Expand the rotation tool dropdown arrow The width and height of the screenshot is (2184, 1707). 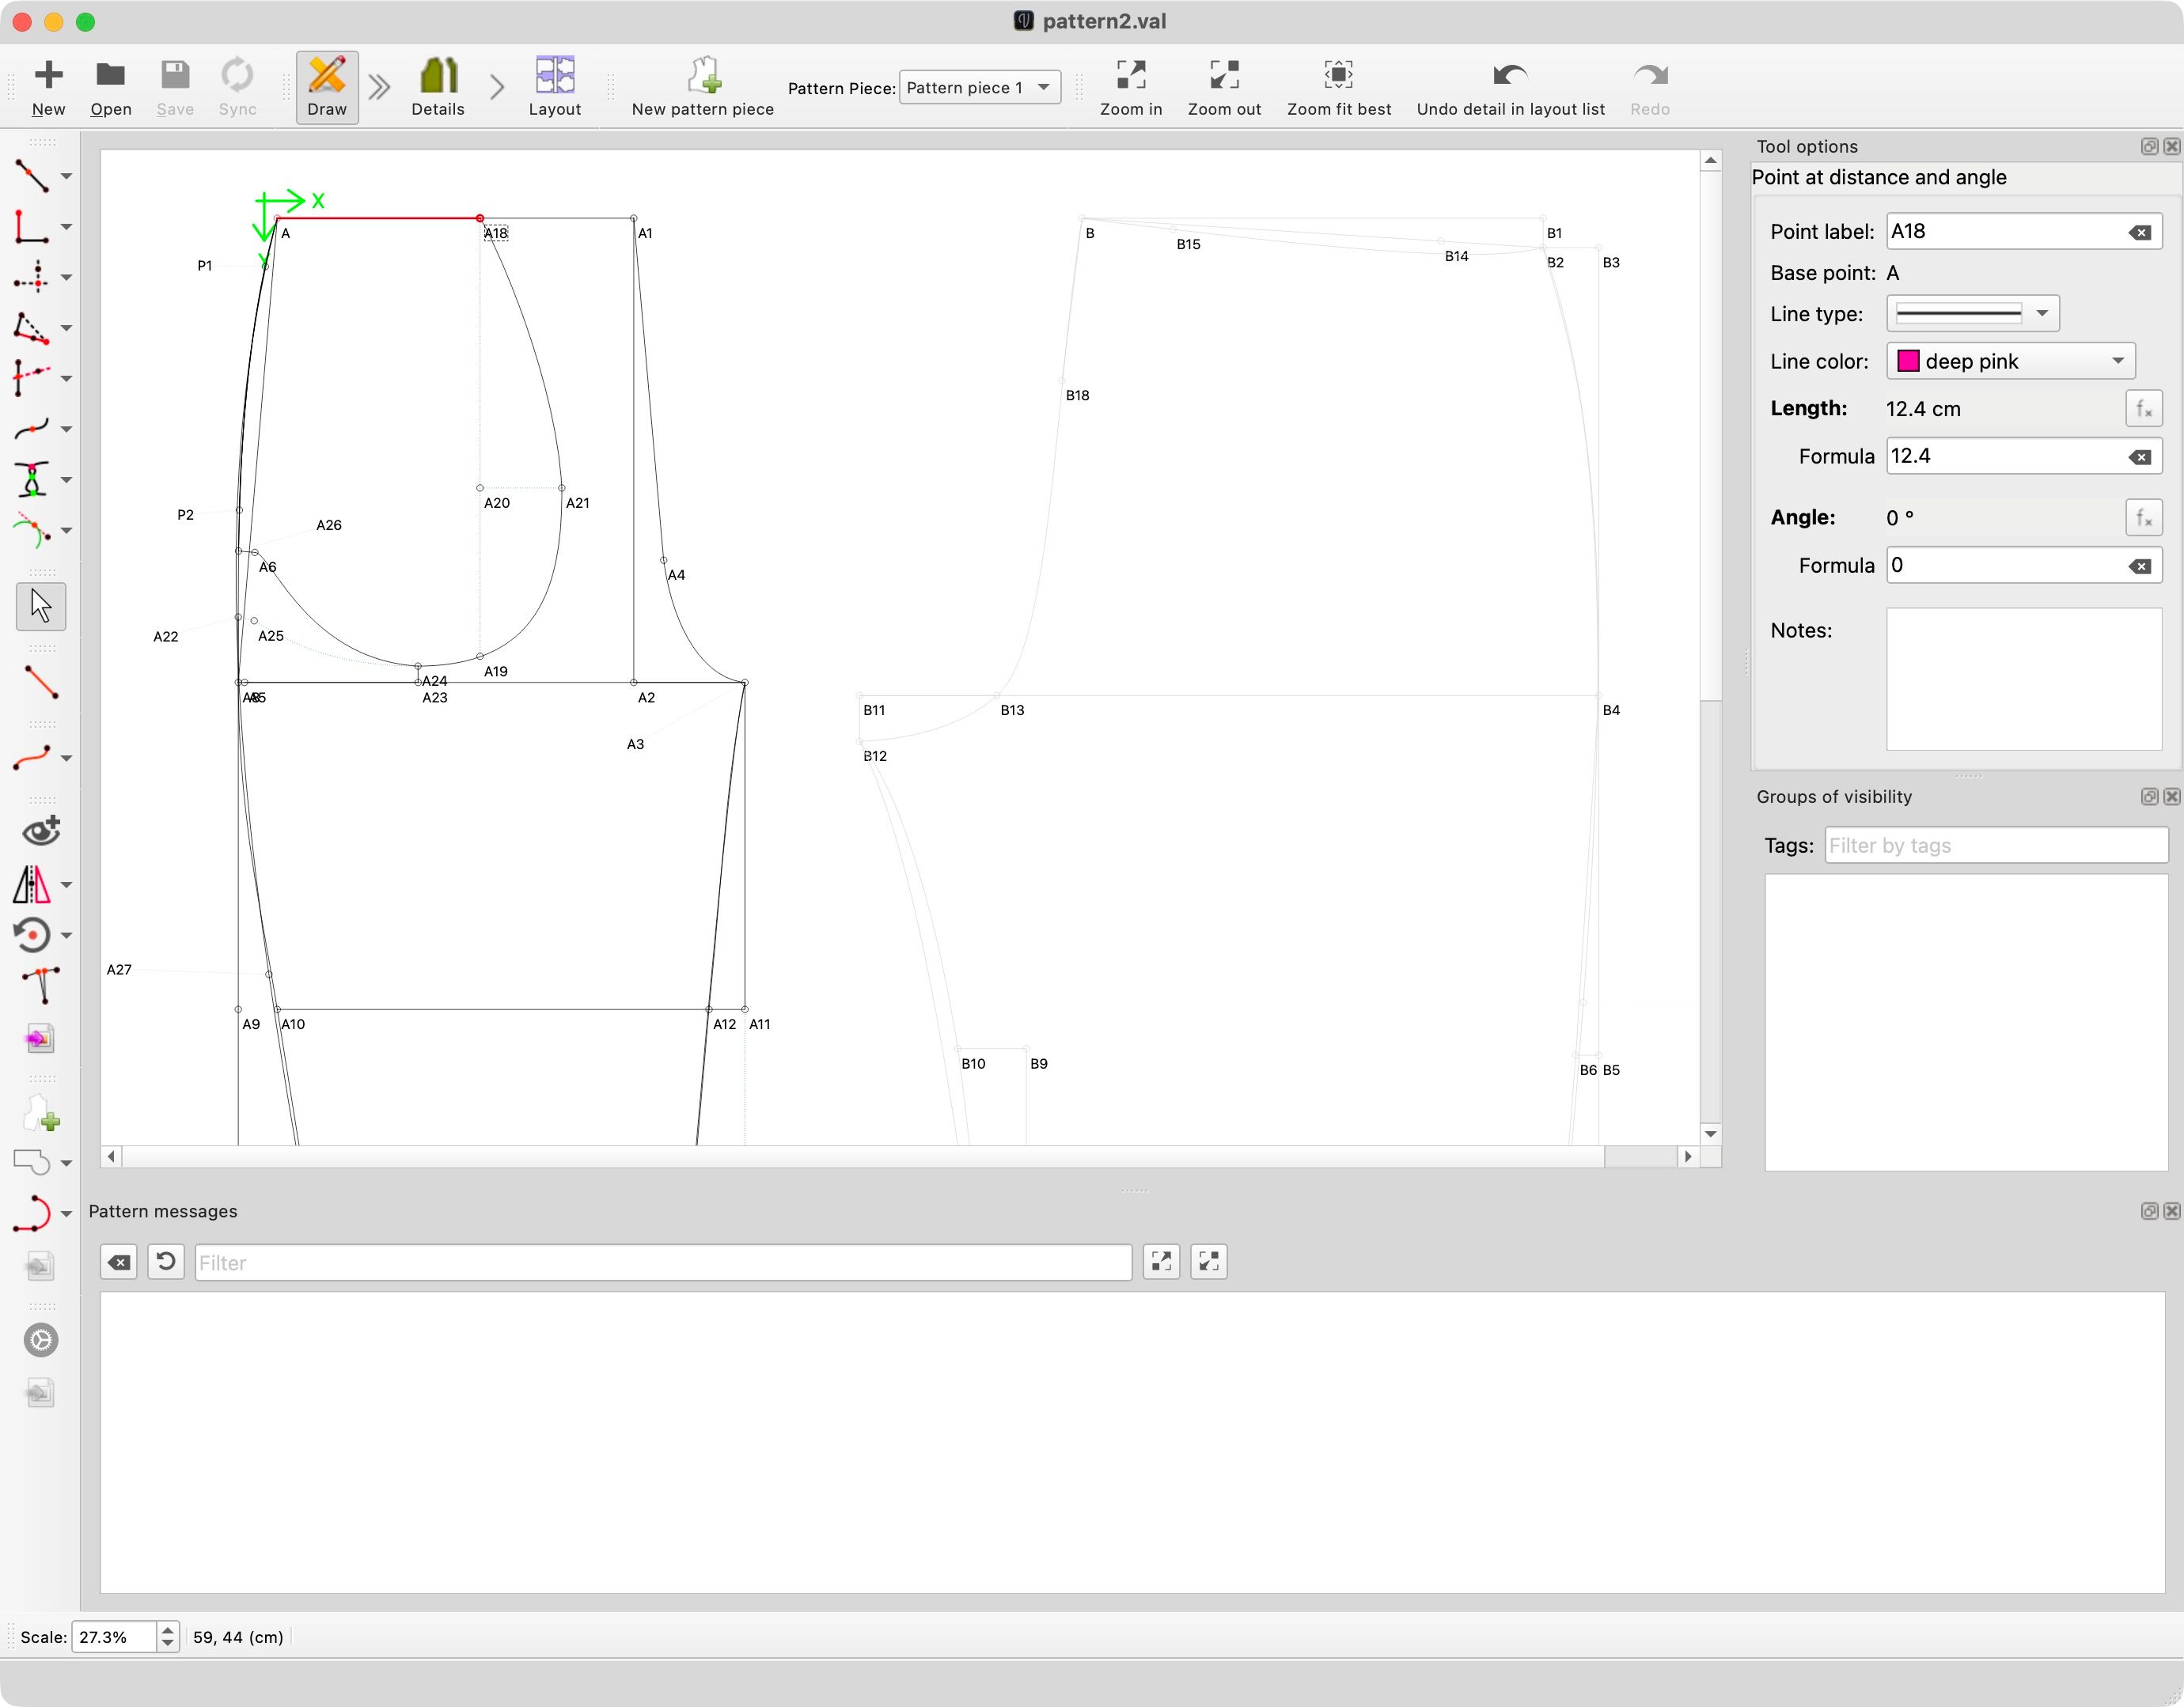pos(66,936)
